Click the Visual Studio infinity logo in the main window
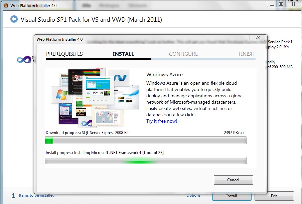The height and width of the screenshot is (204, 302). pyautogui.click(x=24, y=60)
